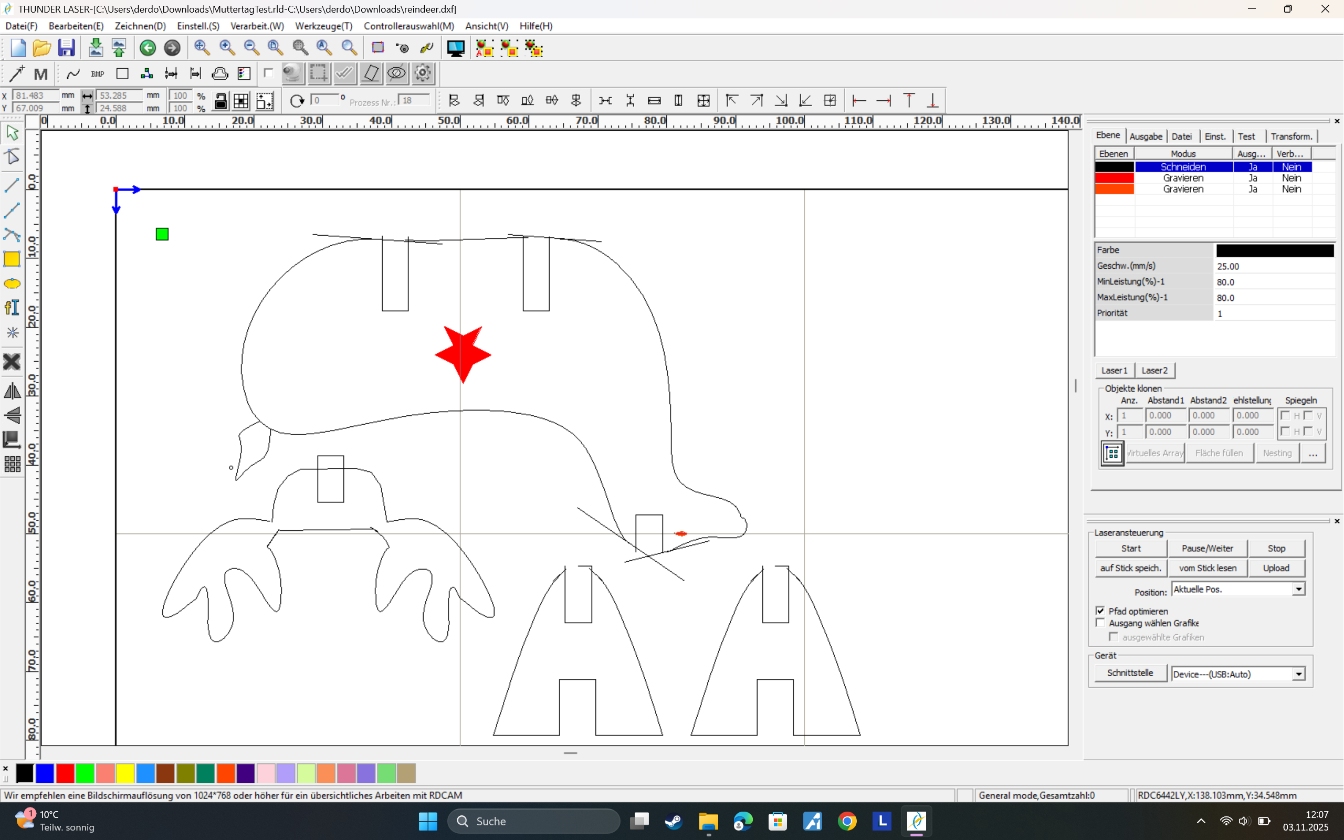
Task: Open the Position dropdown showing Aktuelle Pos.
Action: coord(1298,589)
